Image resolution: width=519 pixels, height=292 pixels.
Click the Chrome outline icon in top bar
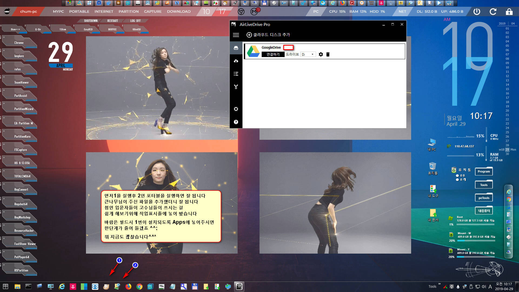point(241,12)
